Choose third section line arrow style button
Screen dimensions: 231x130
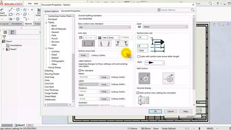[x=122, y=44]
